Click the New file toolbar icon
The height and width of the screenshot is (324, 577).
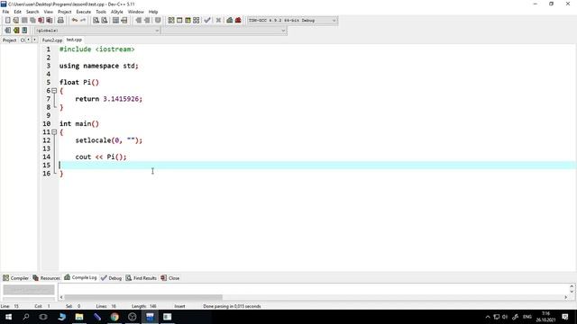click(x=8, y=21)
